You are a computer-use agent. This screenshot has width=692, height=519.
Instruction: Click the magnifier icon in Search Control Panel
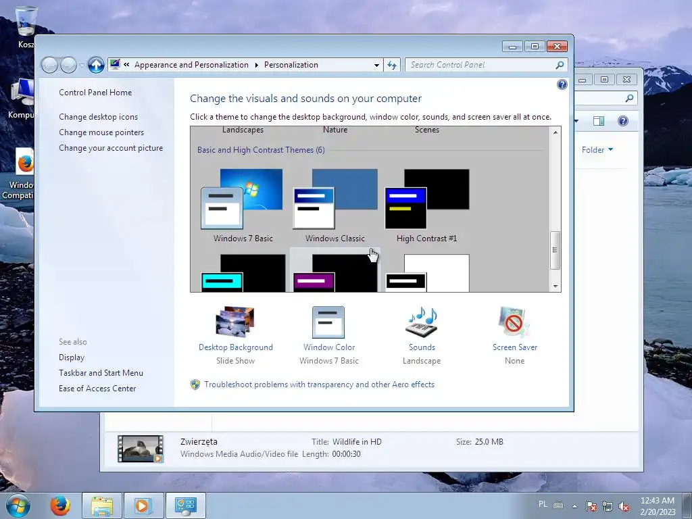click(x=560, y=66)
